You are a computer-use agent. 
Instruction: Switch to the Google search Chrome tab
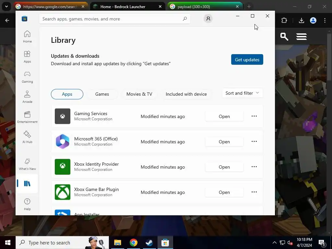(50, 6)
